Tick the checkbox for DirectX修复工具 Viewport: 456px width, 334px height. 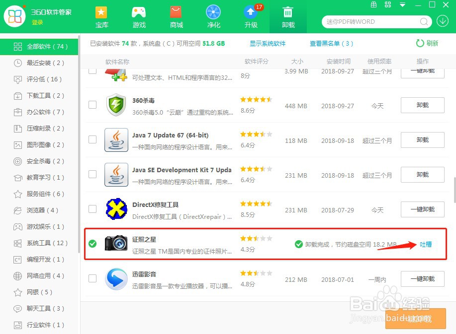pos(92,209)
